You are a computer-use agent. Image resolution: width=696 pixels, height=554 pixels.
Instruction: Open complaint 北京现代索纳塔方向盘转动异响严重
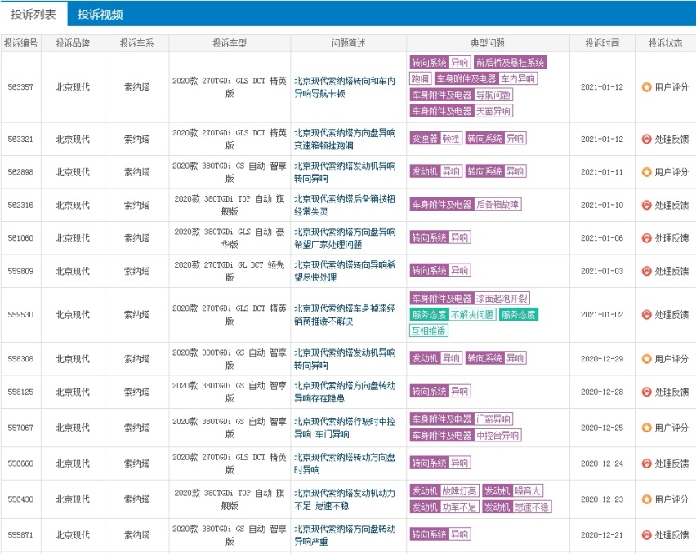pos(345,535)
